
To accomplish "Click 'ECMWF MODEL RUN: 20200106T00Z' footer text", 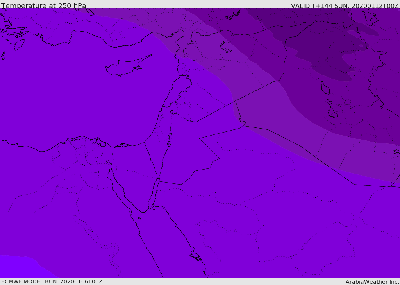I will coord(52,281).
